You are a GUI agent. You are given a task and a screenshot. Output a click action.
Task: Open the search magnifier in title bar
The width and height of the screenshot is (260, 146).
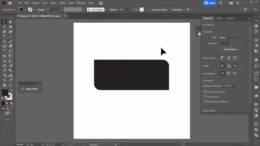pyautogui.click(x=221, y=3)
